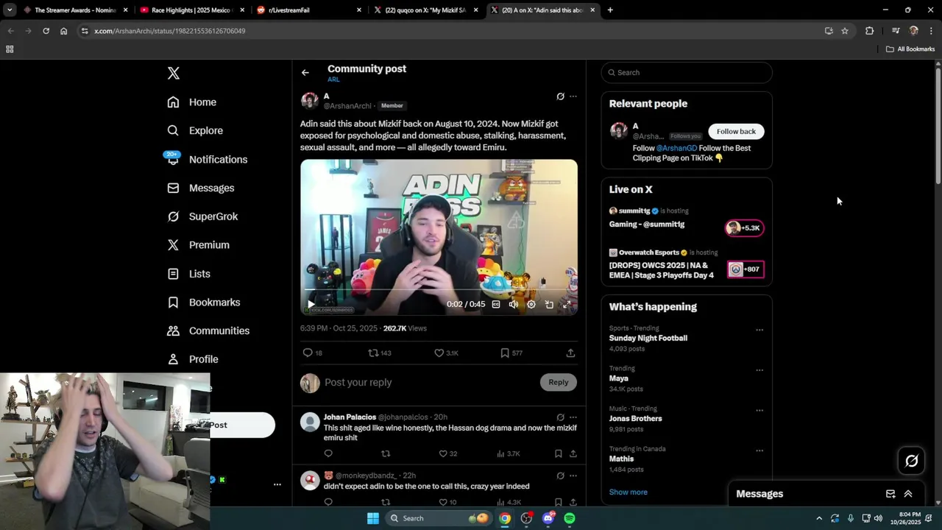
Task: Click the X logo in sidebar
Action: (174, 73)
